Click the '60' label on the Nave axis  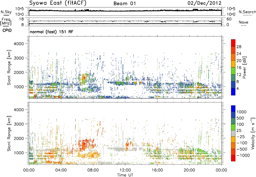pyautogui.click(x=229, y=19)
